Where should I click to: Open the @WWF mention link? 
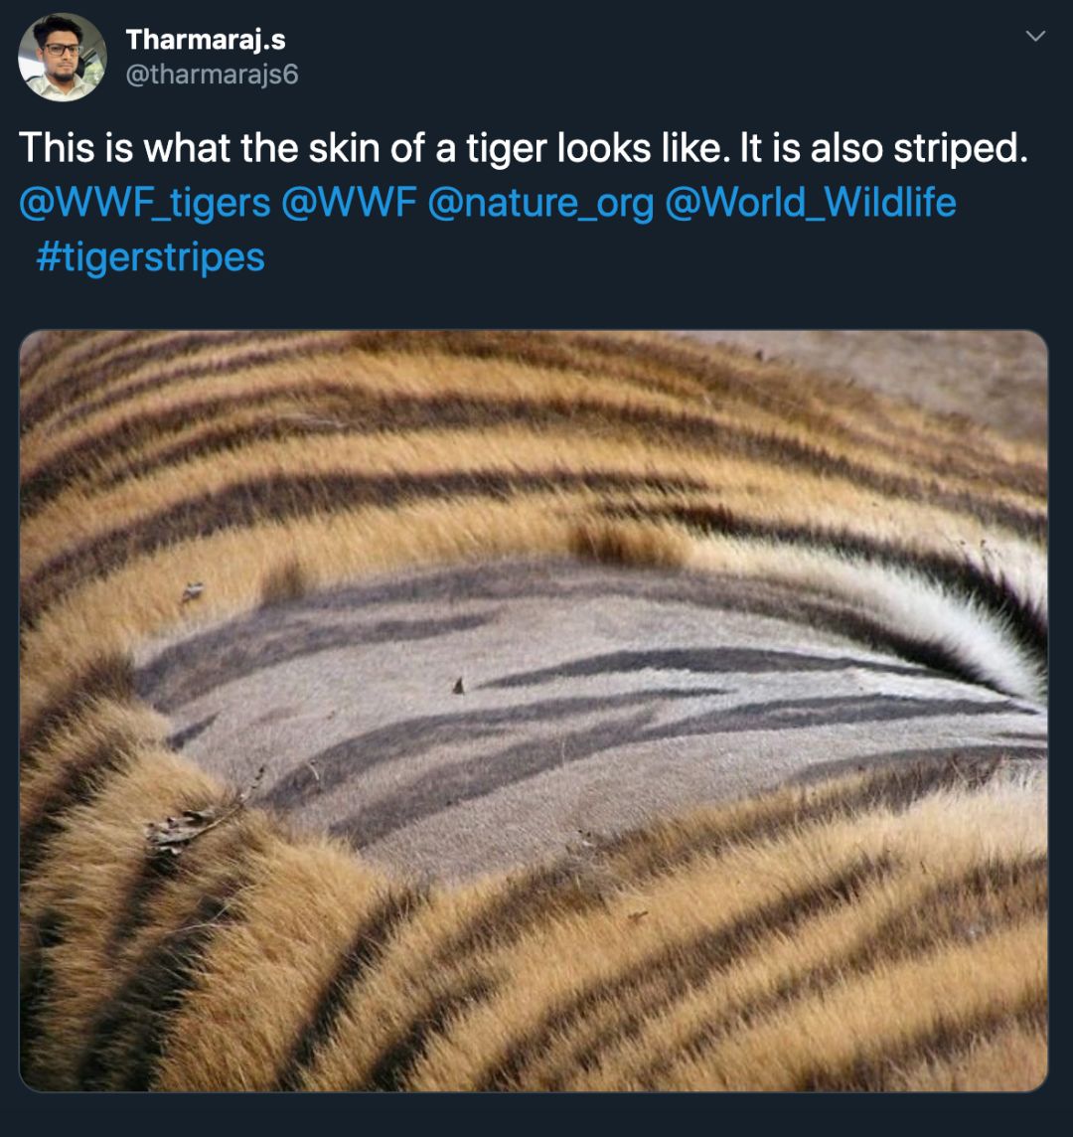point(349,203)
